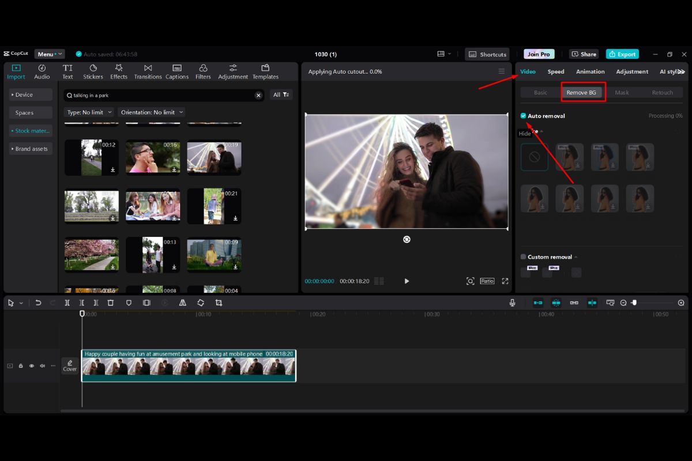Toggle auto snapping in timeline toolbar
This screenshot has width=692, height=461.
556,303
